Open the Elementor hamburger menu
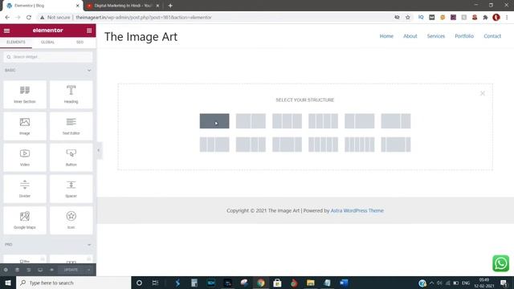Screen dimensions: 514x289 7,31
